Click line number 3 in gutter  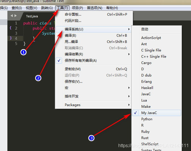click(16, 33)
